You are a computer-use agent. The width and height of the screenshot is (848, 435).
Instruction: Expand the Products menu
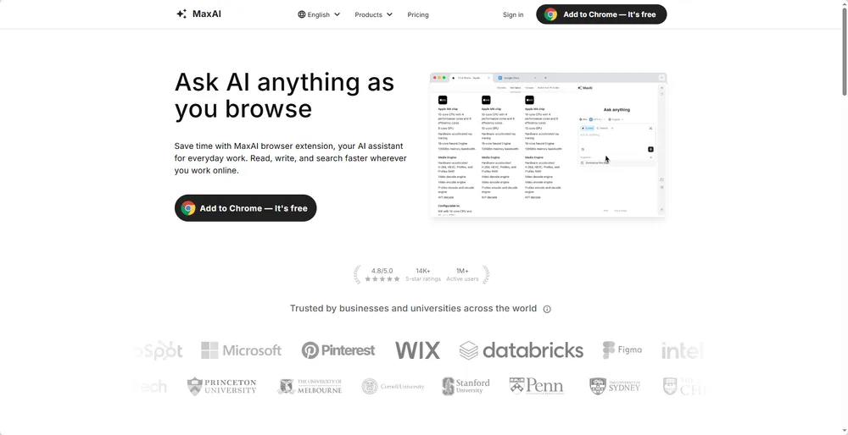pos(374,14)
